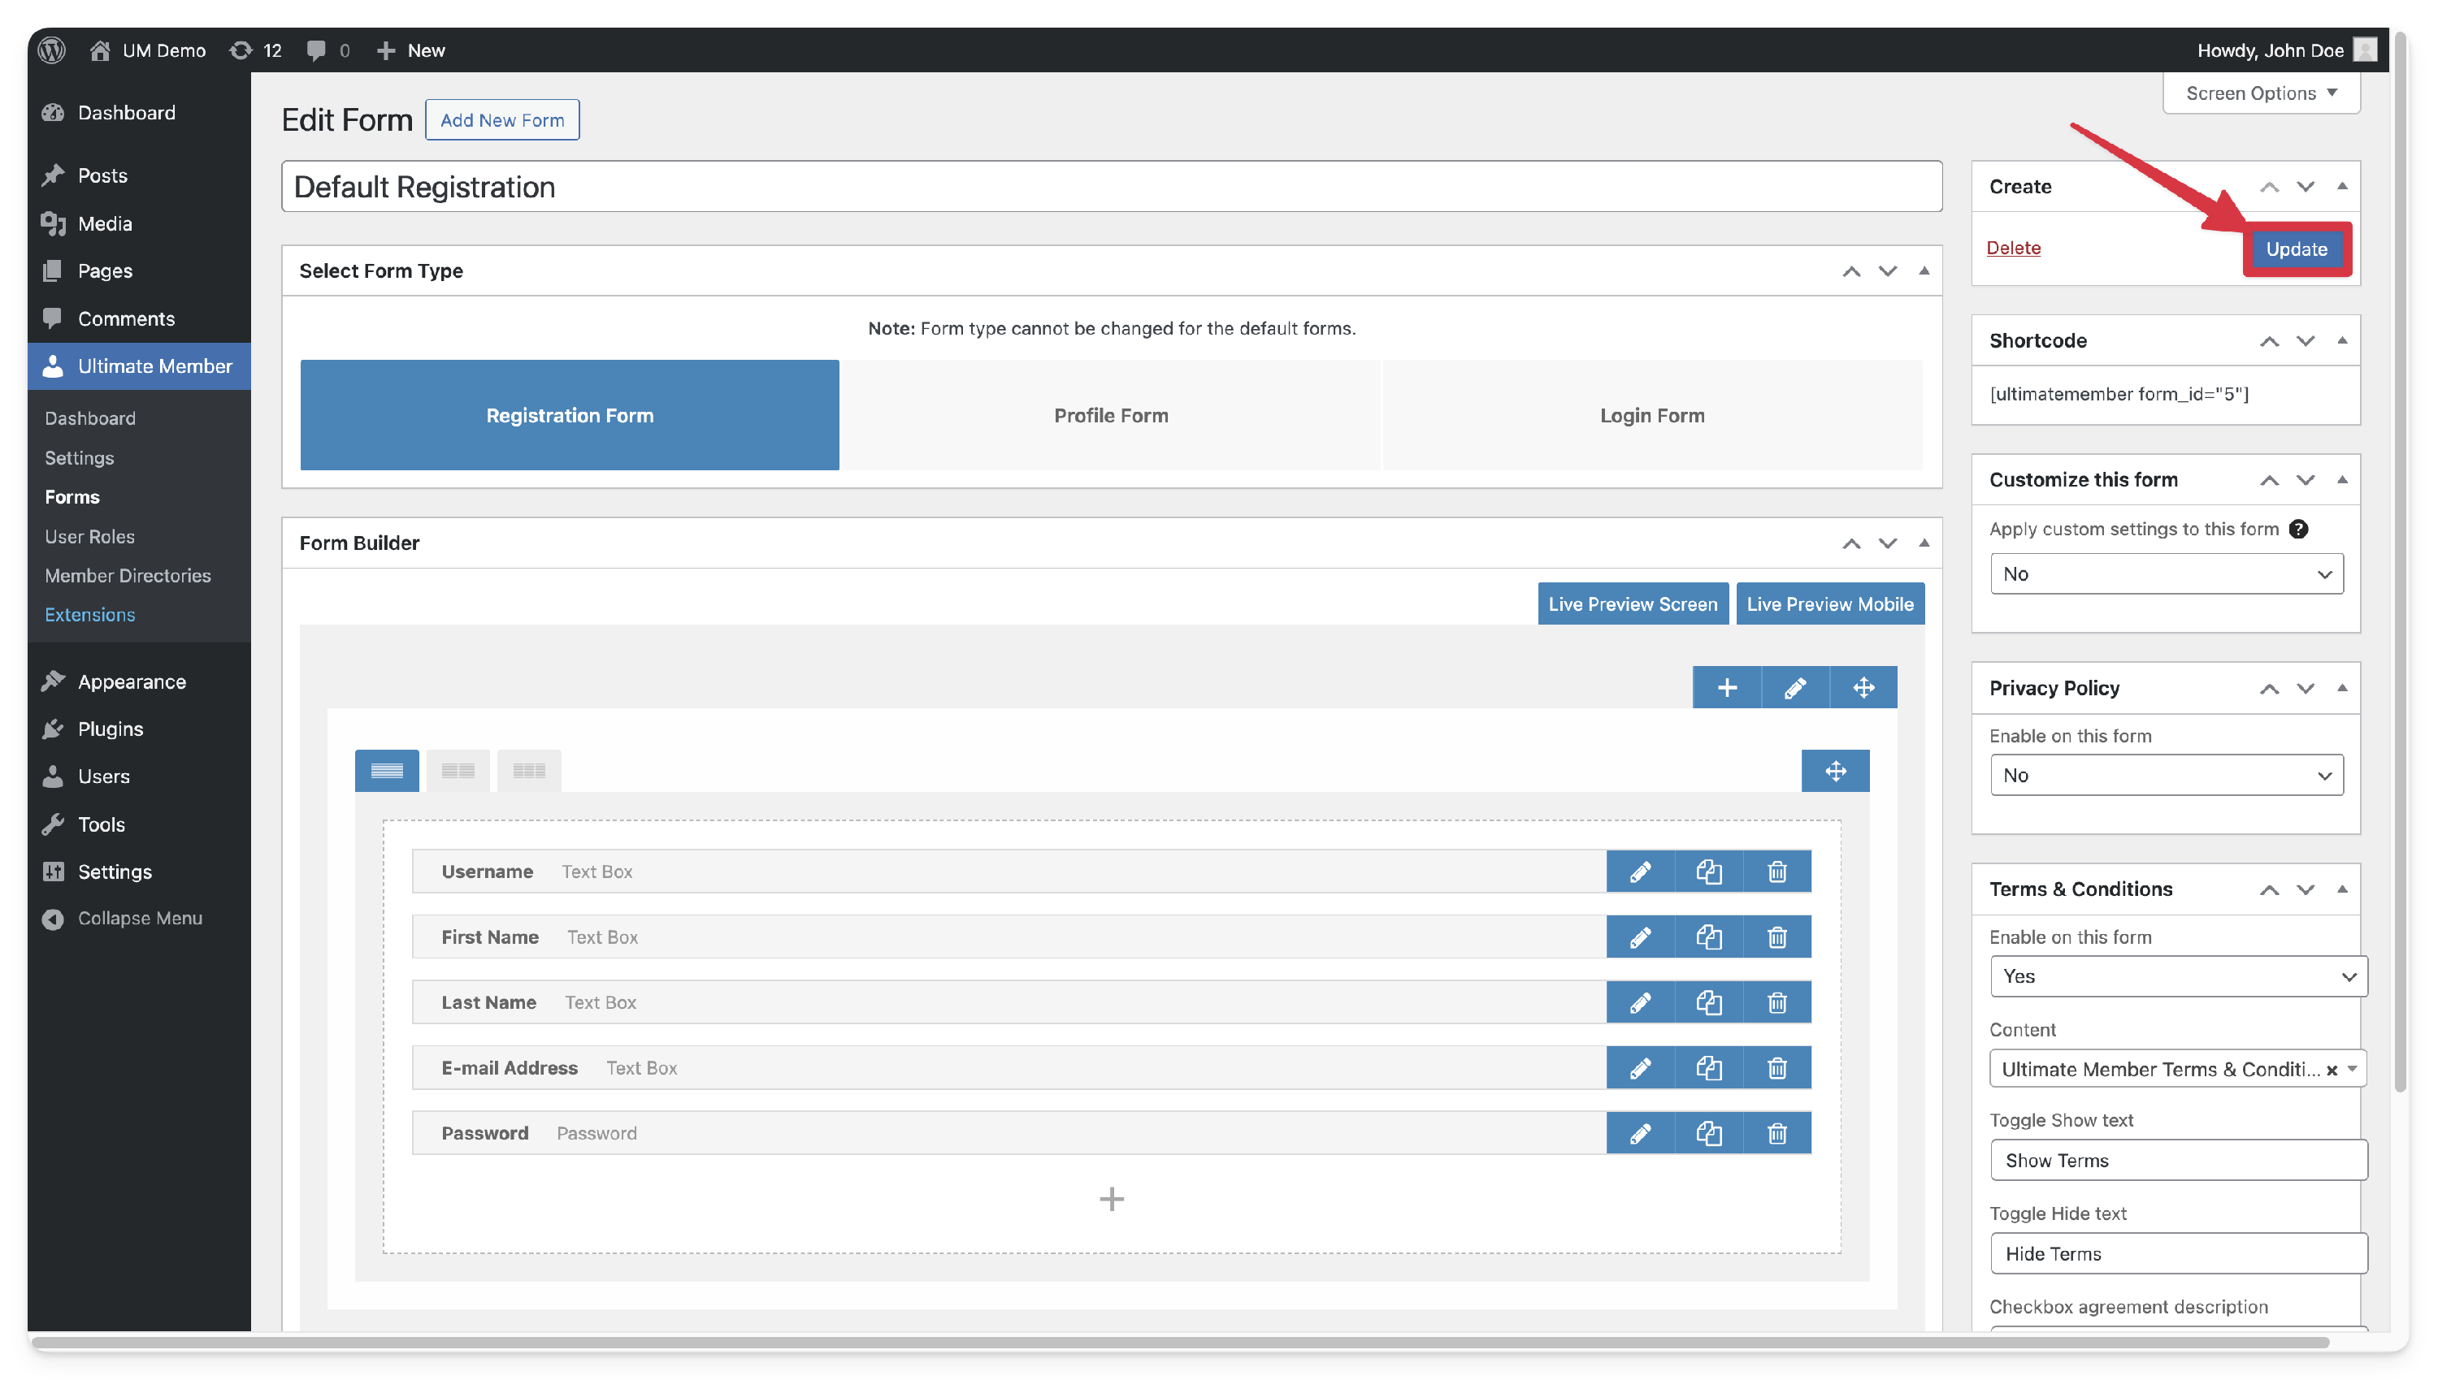The width and height of the screenshot is (2438, 1380).
Task: Click the Update button
Action: 2296,249
